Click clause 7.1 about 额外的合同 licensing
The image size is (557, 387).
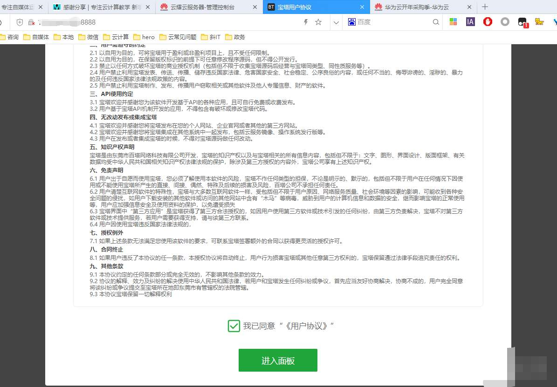[x=216, y=241]
